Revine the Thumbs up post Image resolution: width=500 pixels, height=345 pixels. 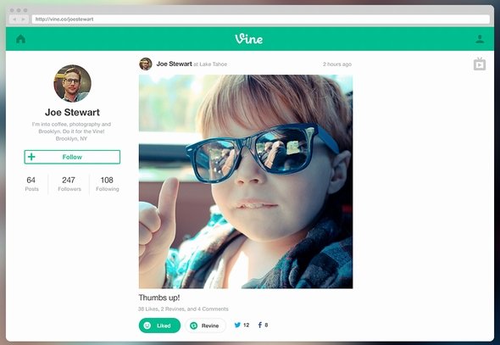[205, 326]
